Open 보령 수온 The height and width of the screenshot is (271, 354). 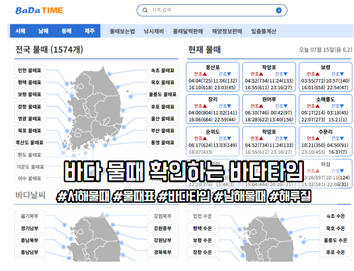tap(203, 240)
